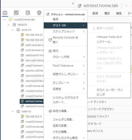The image size is (132, 140).
Task: Click the CD/DVD ドライブ 1 hardware row
Action: point(110,116)
